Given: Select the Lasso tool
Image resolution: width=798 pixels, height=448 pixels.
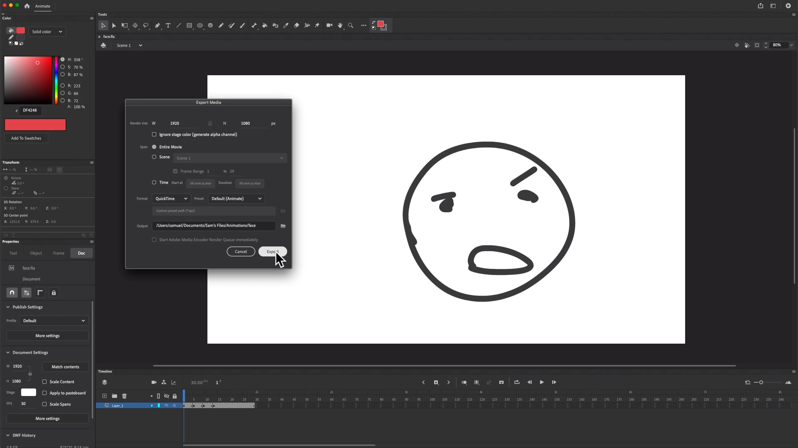Looking at the screenshot, I should click(x=146, y=25).
